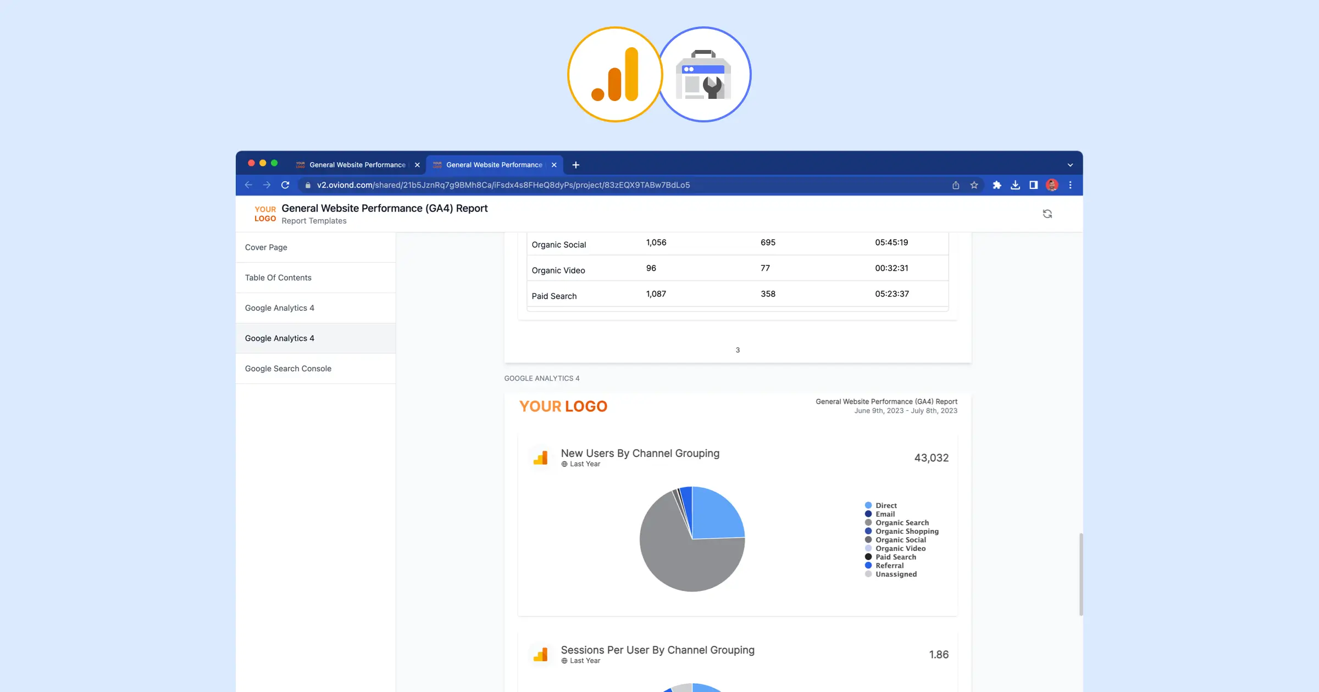This screenshot has height=692, width=1319.
Task: Toggle the browser side panel icon
Action: point(1033,185)
